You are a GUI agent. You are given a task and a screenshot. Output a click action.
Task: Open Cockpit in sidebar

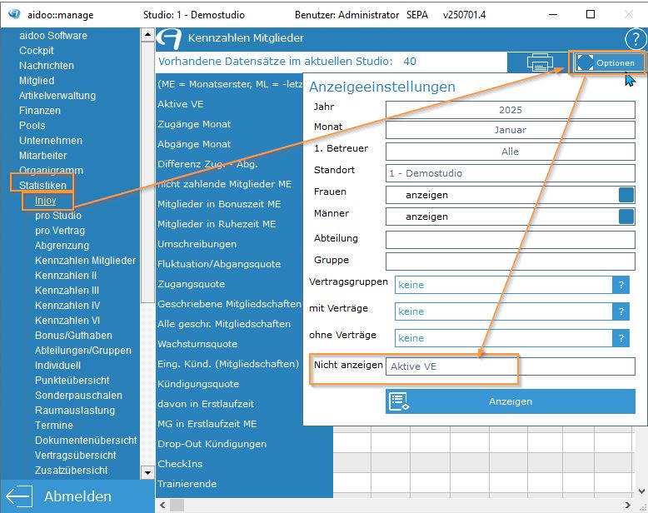click(37, 51)
